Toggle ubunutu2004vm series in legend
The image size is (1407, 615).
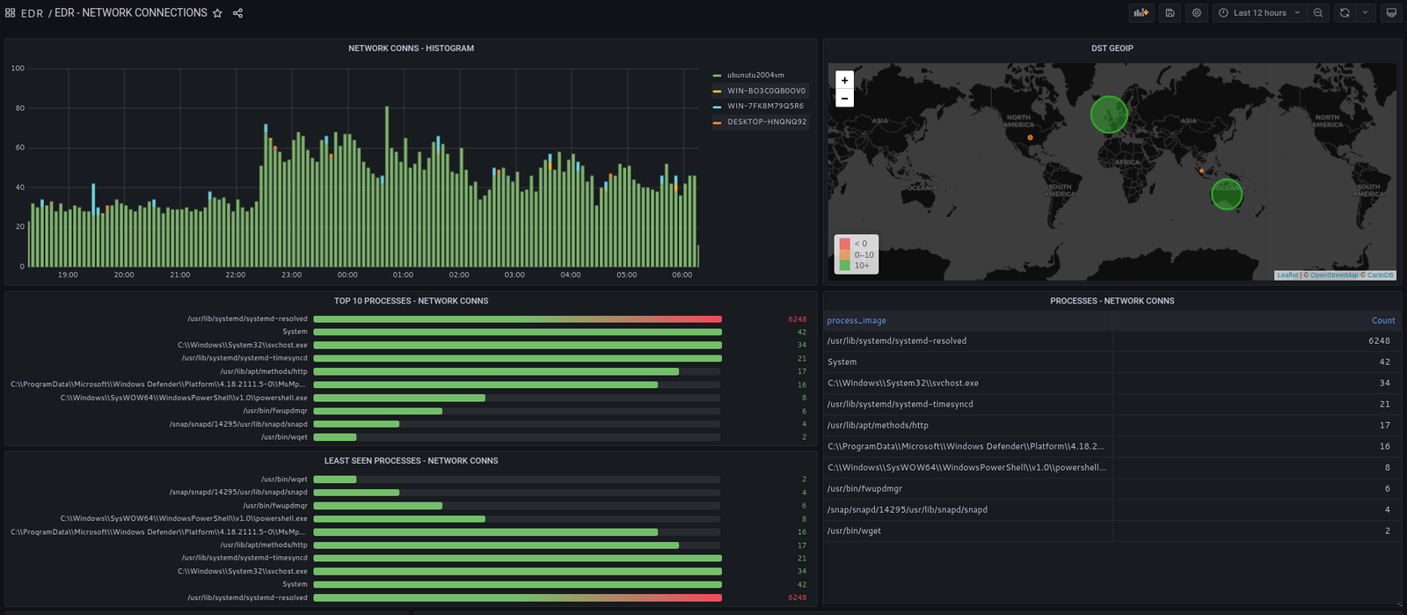click(755, 76)
